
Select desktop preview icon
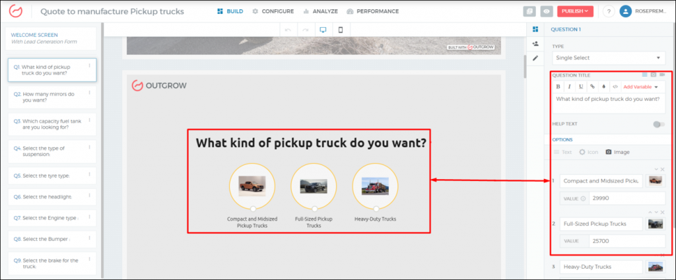323,30
